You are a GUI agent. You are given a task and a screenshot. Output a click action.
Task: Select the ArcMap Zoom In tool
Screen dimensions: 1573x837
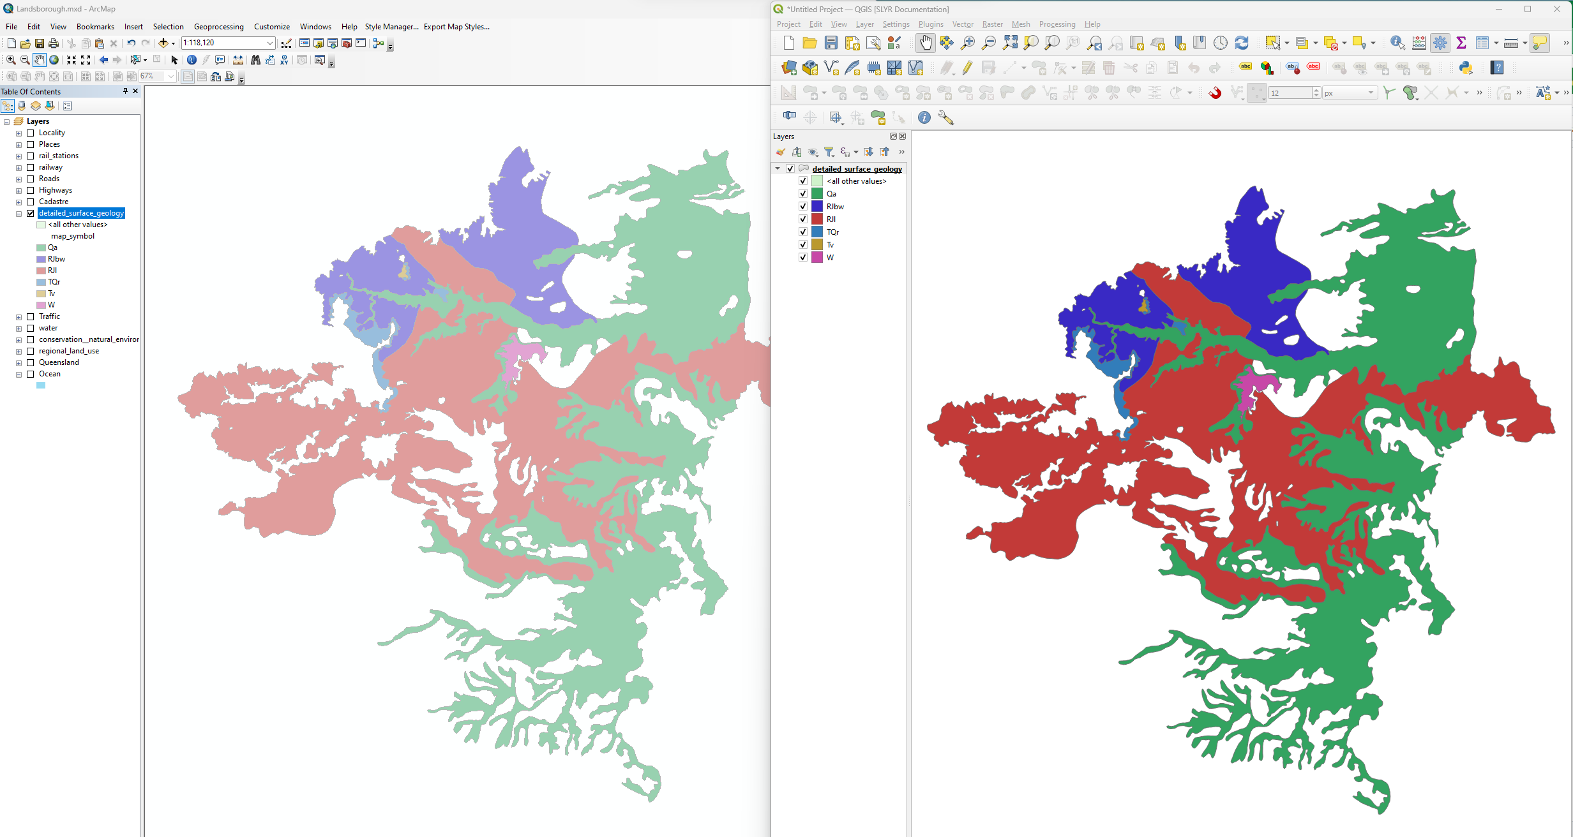point(11,60)
